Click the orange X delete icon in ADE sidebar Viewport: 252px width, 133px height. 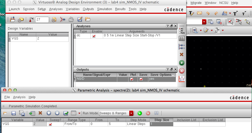click(181, 55)
